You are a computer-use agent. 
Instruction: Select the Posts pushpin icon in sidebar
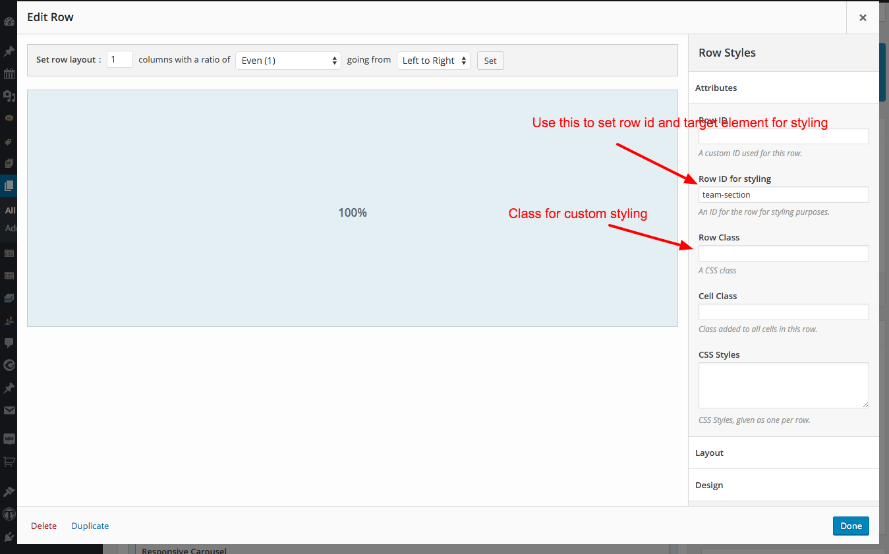click(9, 51)
